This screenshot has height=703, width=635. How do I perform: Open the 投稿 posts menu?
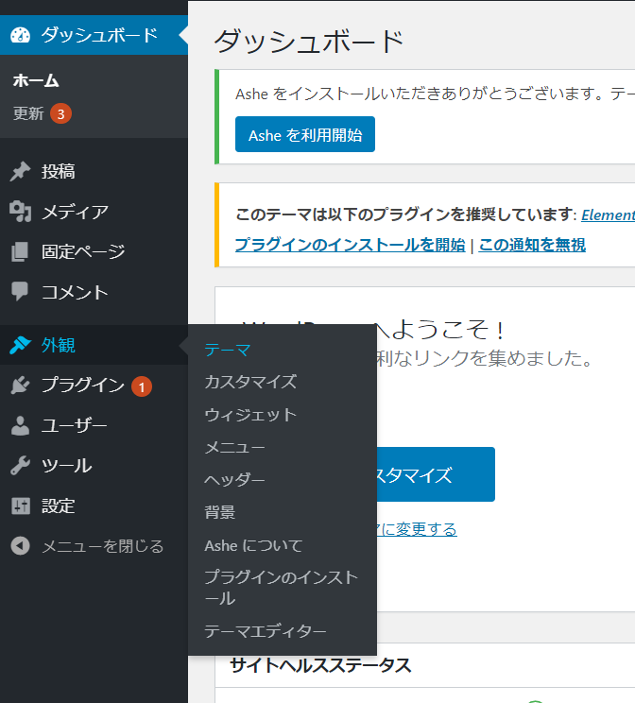click(94, 171)
